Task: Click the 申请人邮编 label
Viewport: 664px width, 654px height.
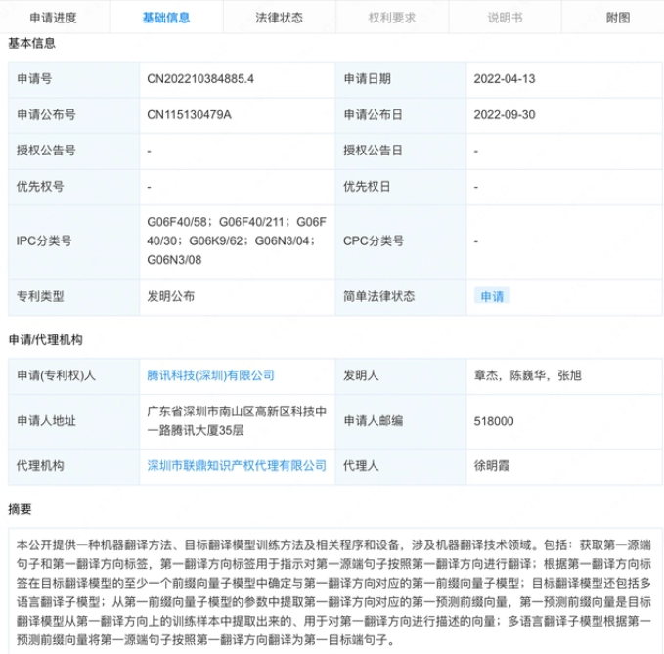Action: 374,421
